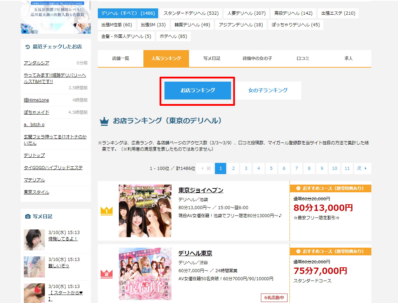This screenshot has height=303, width=398.
Task: Go to pagination page 5
Action: point(271,168)
